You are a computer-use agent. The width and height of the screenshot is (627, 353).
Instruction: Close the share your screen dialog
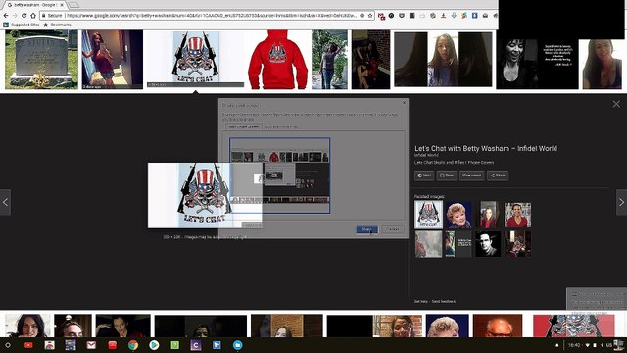pos(404,103)
